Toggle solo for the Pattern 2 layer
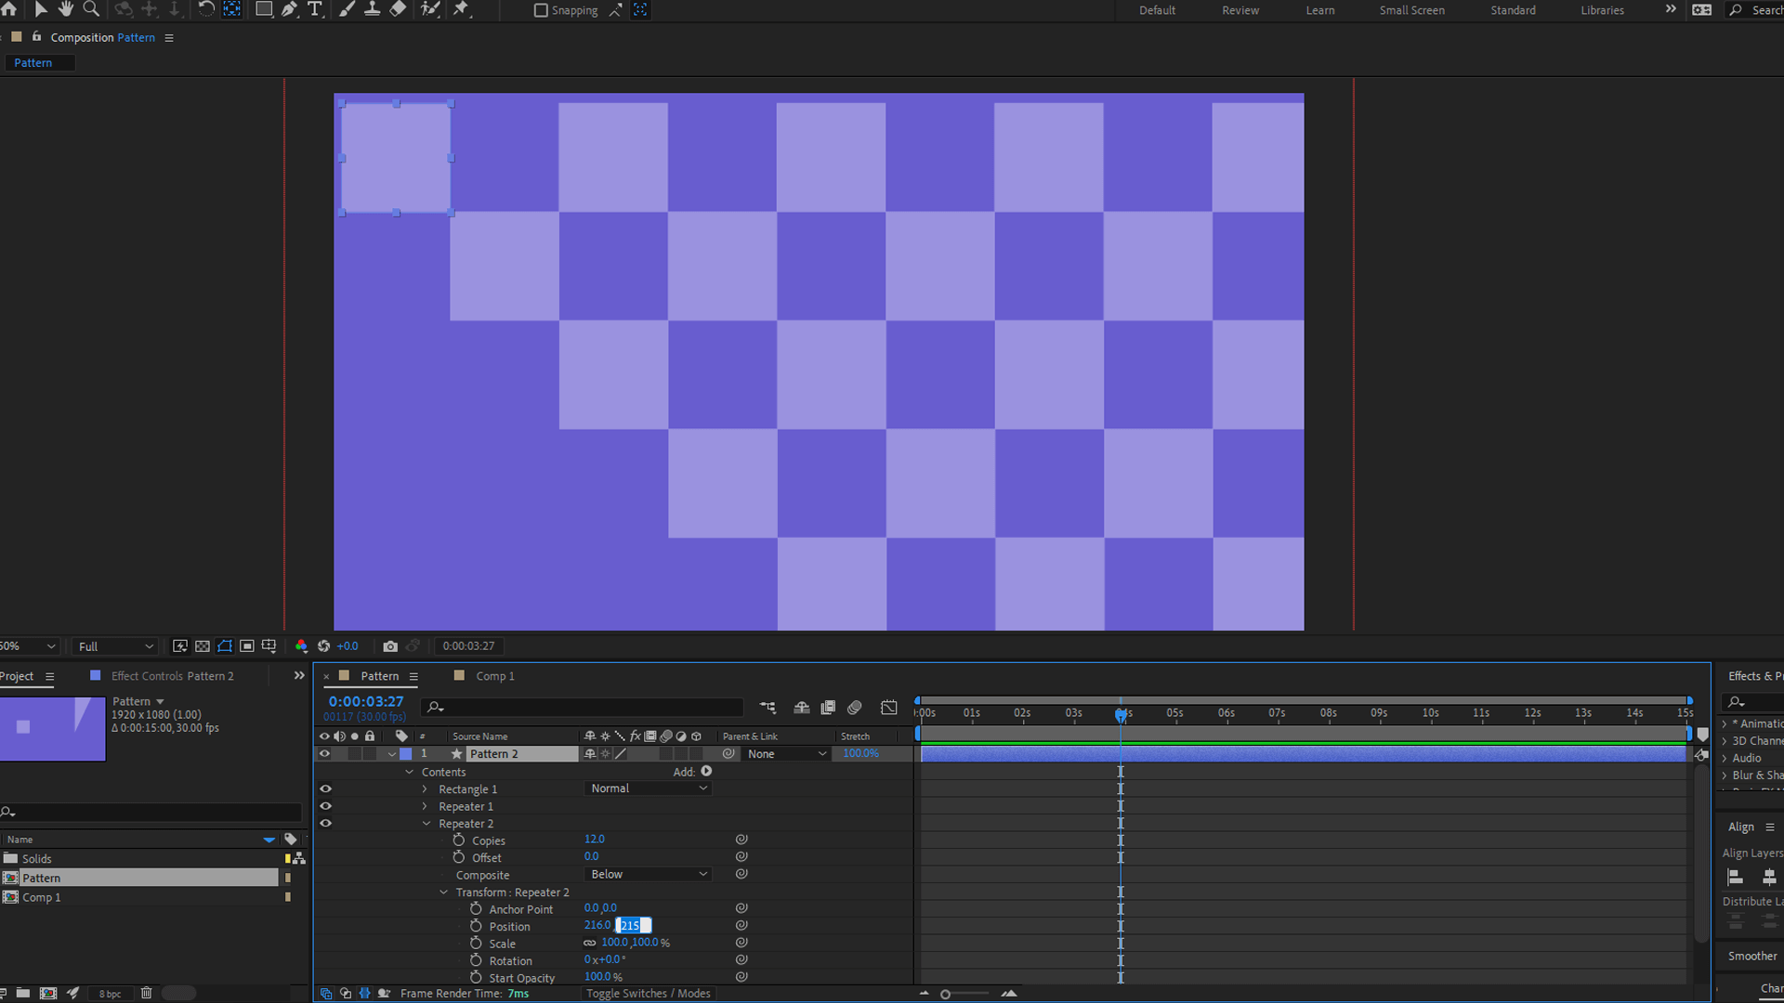Image resolution: width=1784 pixels, height=1003 pixels. (x=354, y=753)
